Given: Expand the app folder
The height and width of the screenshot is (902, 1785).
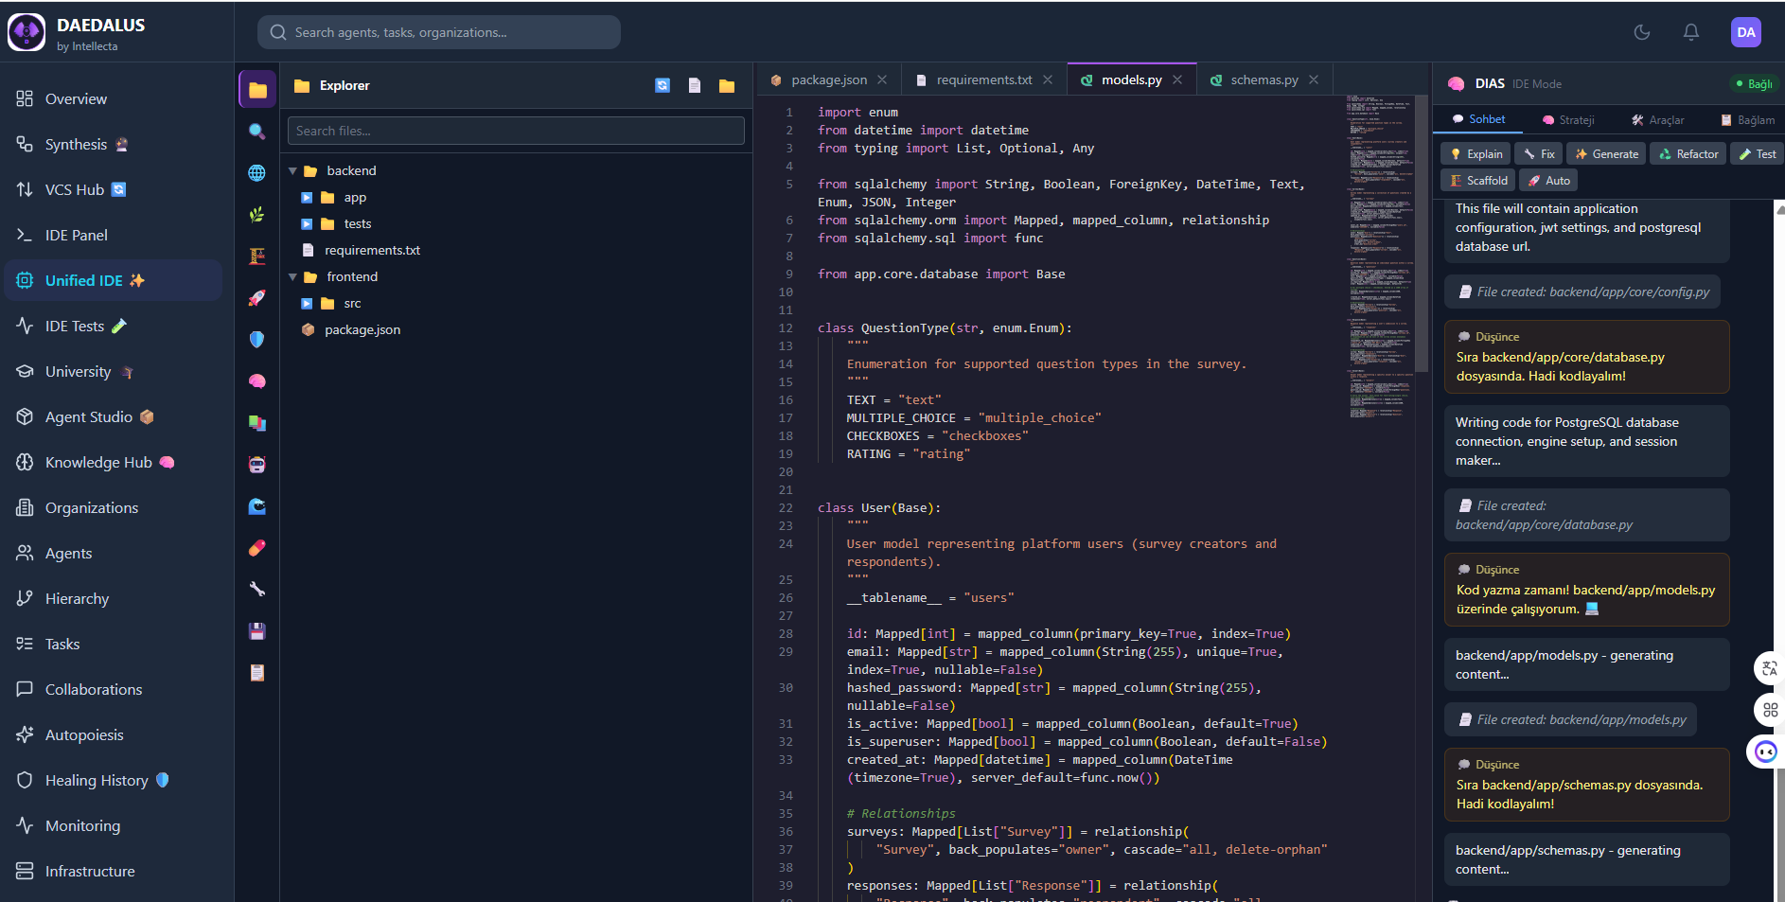Looking at the screenshot, I should (x=307, y=198).
